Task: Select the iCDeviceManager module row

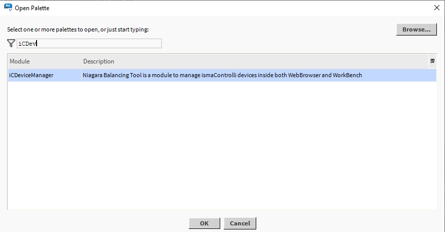Action: pyautogui.click(x=31, y=76)
